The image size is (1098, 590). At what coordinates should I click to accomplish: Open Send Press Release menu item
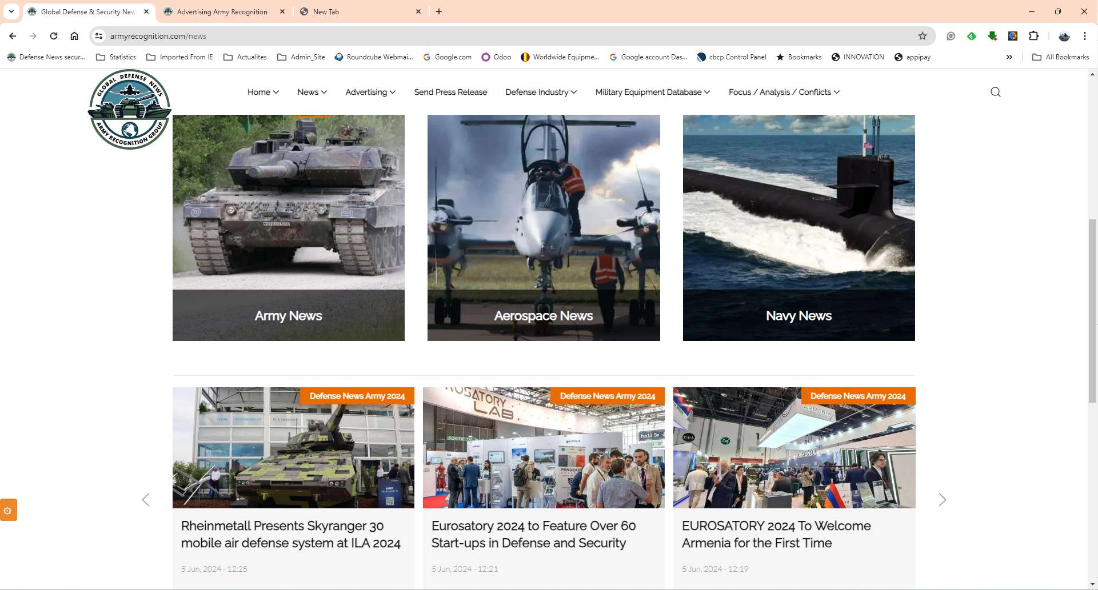[450, 92]
